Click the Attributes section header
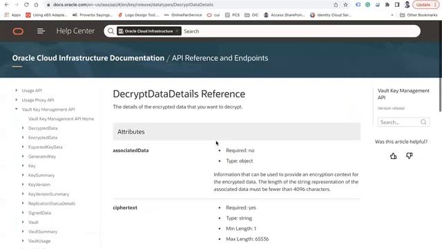The height and width of the screenshot is (249, 442). [236, 131]
